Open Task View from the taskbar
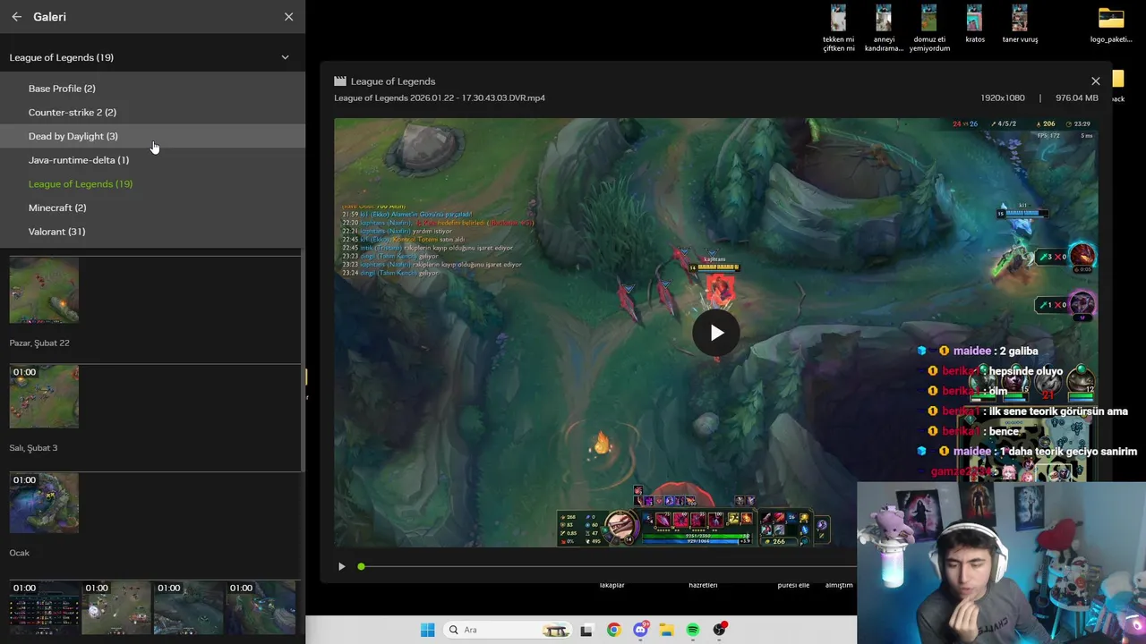 [586, 630]
